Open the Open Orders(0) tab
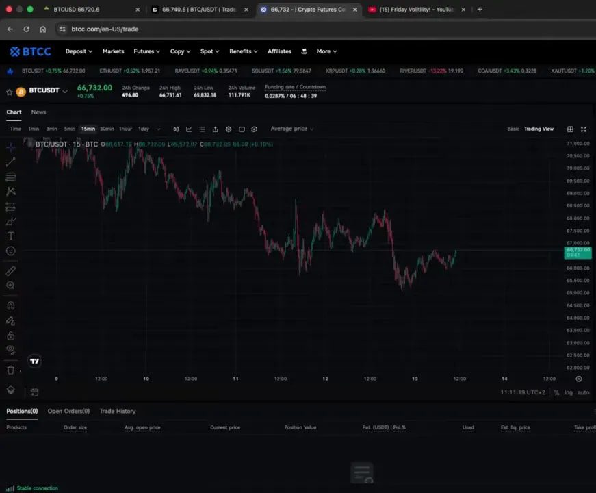 coord(68,412)
